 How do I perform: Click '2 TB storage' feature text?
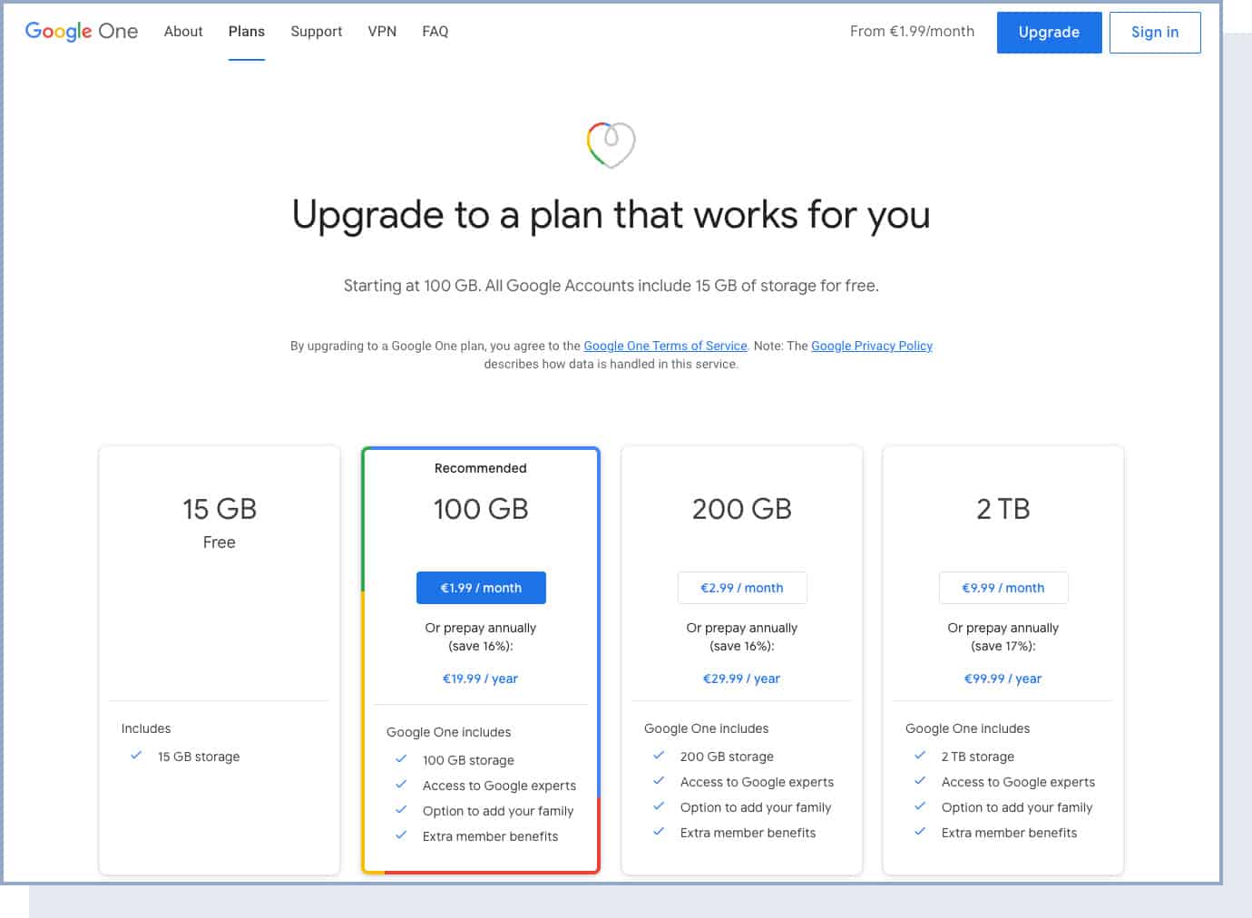pos(978,757)
